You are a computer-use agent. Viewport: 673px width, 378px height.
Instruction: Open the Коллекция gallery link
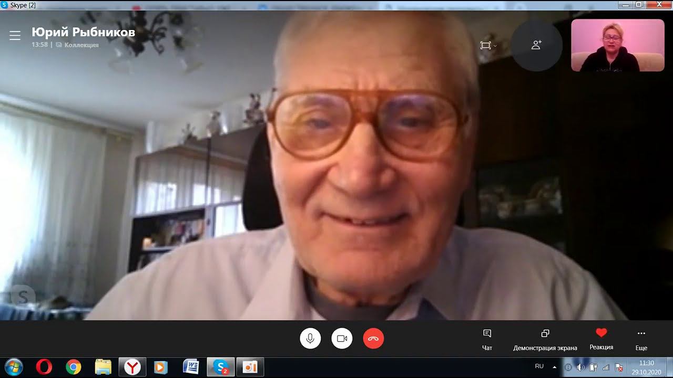77,45
